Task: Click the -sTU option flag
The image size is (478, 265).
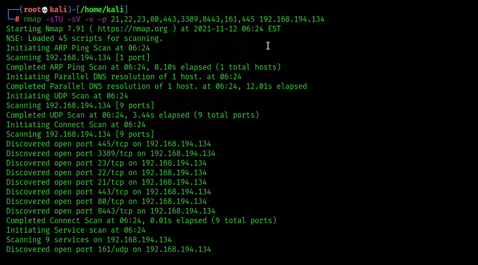Action: pyautogui.click(x=54, y=19)
